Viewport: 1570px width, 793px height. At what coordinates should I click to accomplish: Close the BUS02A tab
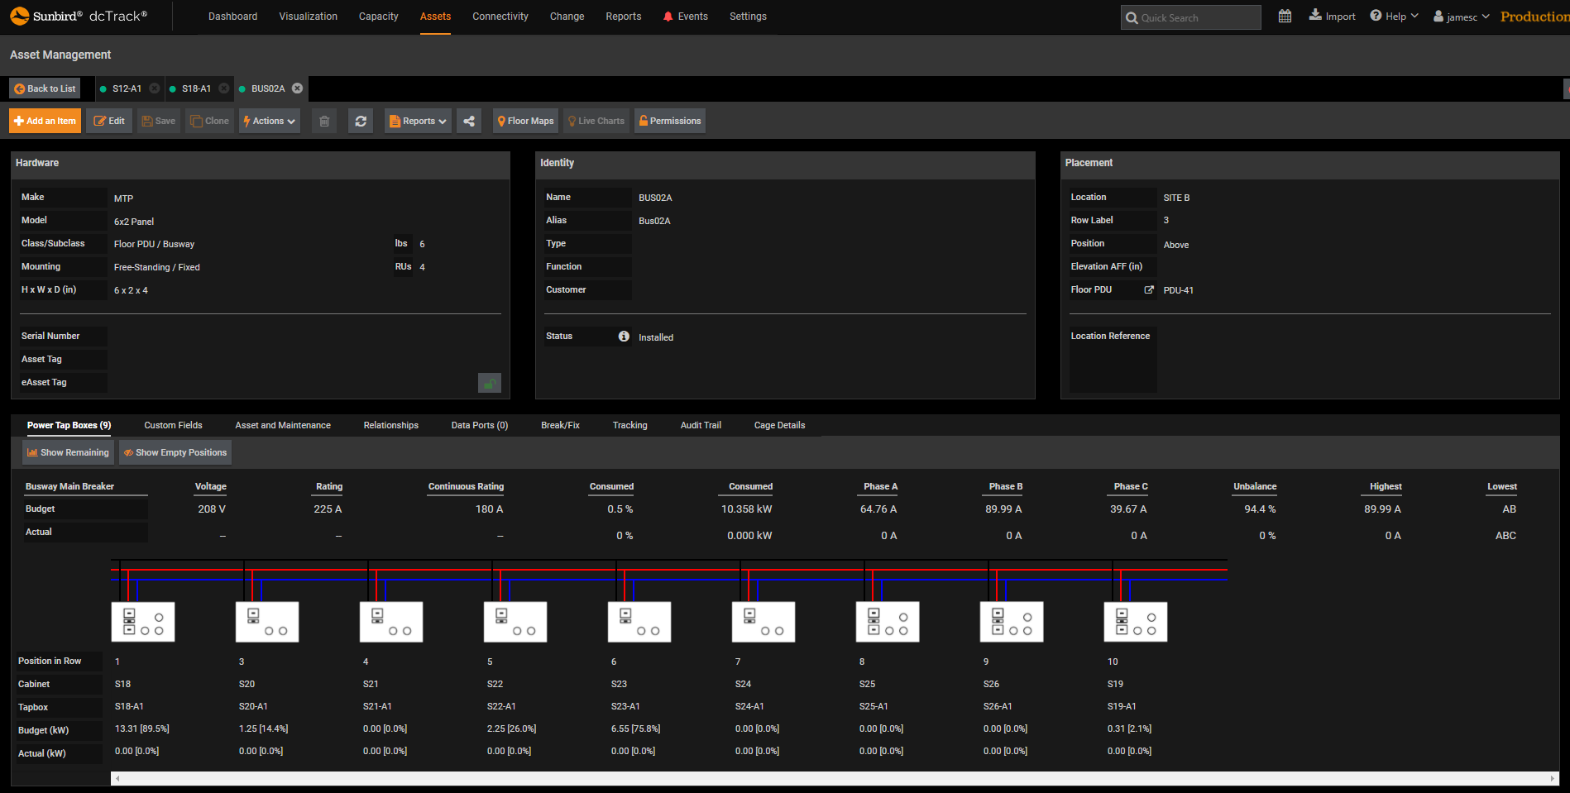point(298,88)
